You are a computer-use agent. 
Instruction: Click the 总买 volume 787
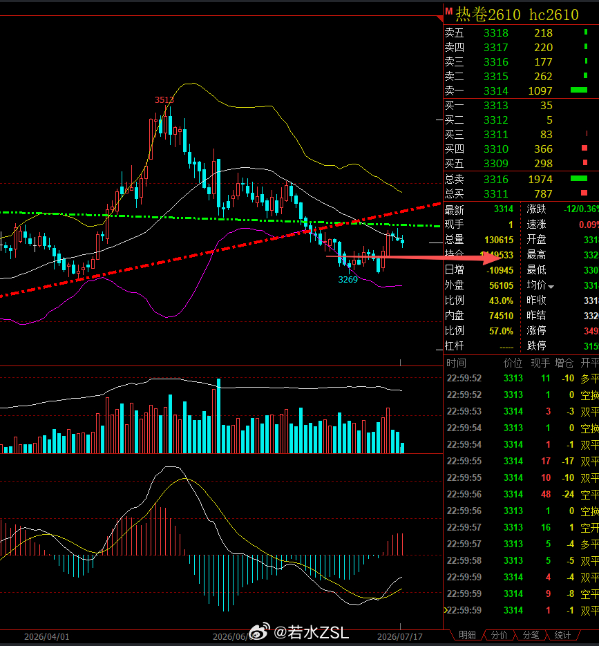[x=544, y=193]
